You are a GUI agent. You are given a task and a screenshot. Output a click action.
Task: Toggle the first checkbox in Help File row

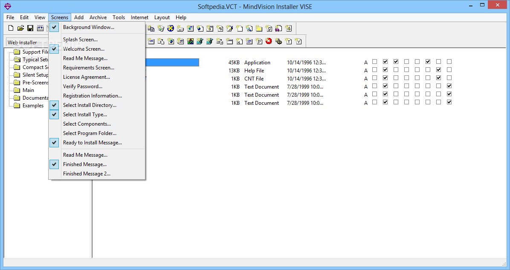(x=375, y=70)
